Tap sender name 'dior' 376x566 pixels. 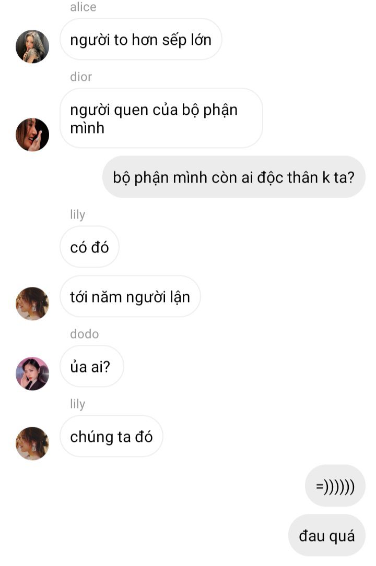point(81,77)
